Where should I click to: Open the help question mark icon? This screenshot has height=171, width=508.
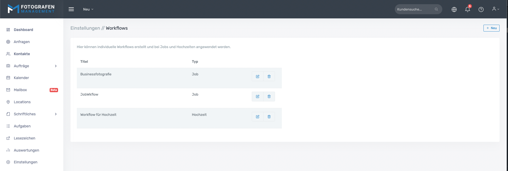[x=481, y=9]
